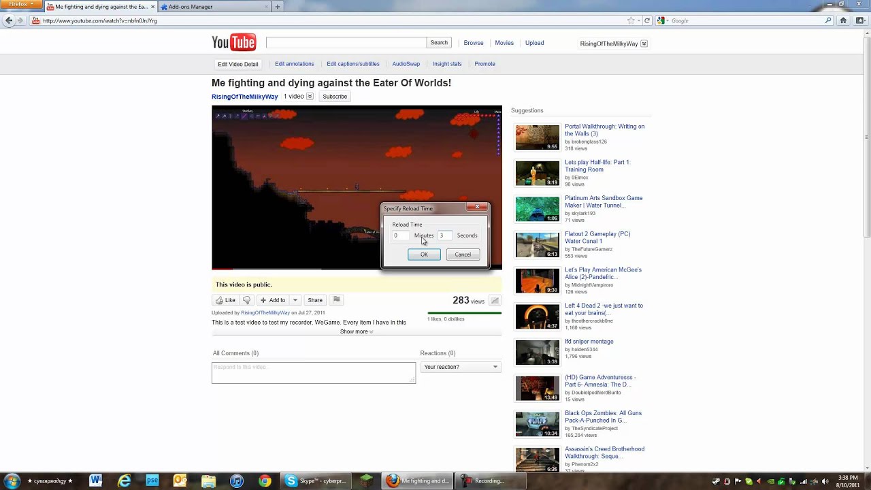
Task: Open Photoshop Elements taskbar icon
Action: 152,480
